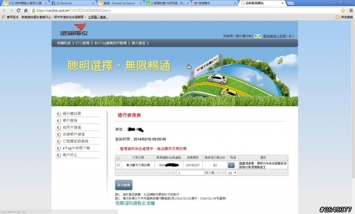The image size is (355, 214).
Task: Open the Apps shortcut in the bookmarks bar
Action: (x=10, y=17)
